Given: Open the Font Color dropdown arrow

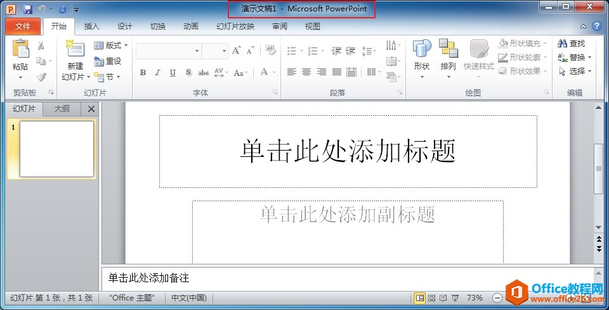Looking at the screenshot, I should click(x=274, y=73).
